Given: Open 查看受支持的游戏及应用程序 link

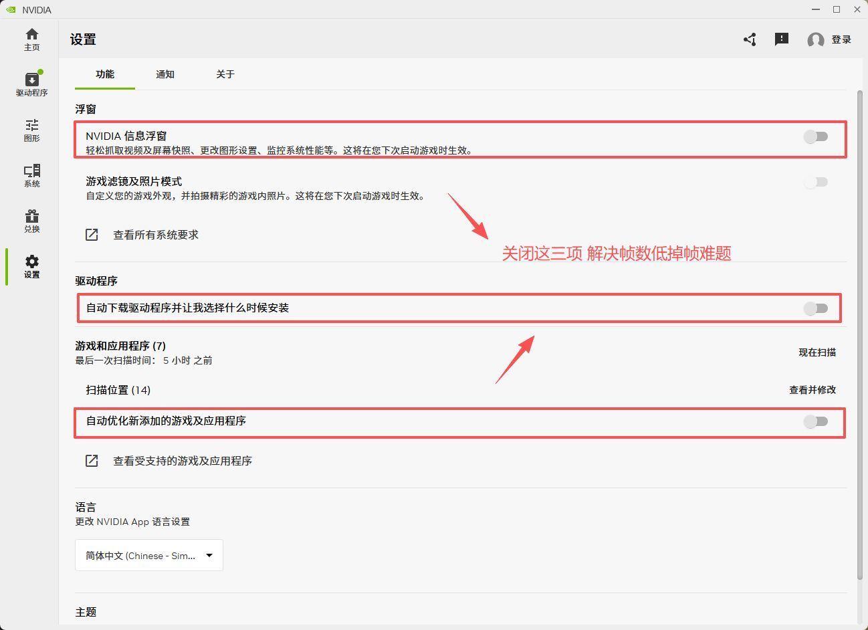Looking at the screenshot, I should coord(183,461).
